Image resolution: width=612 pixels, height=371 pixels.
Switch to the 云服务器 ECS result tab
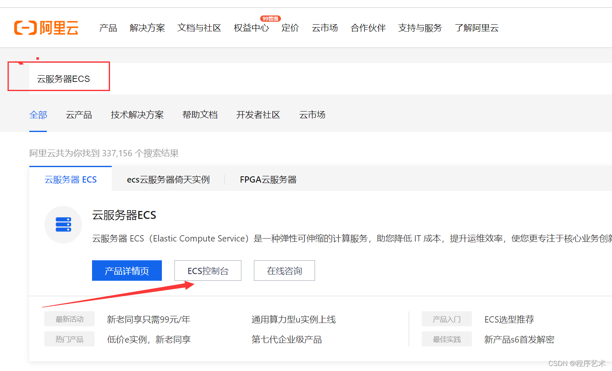point(70,179)
